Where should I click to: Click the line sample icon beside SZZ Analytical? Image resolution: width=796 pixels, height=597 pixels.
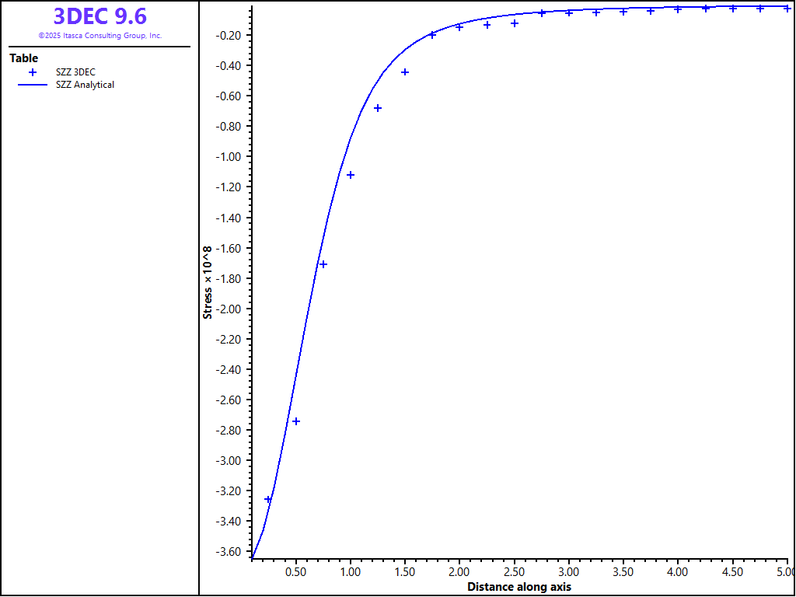point(33,85)
